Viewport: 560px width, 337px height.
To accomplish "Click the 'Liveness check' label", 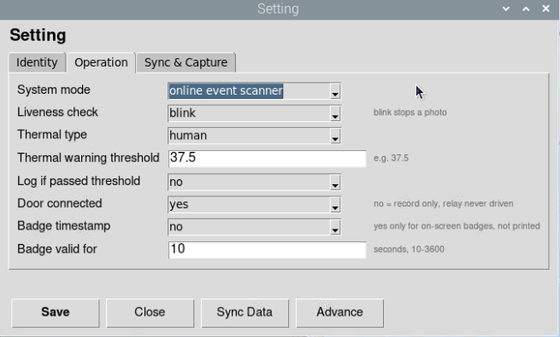I will [57, 113].
